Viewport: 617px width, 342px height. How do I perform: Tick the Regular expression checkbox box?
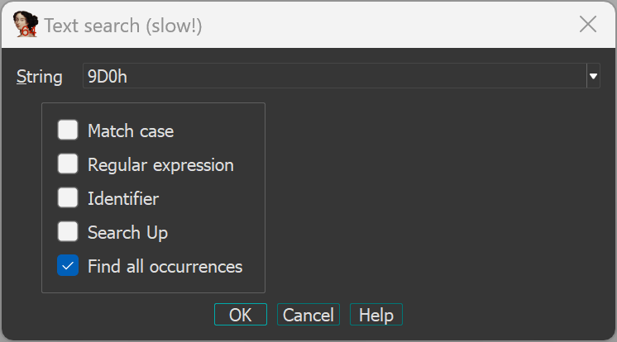pyautogui.click(x=68, y=164)
